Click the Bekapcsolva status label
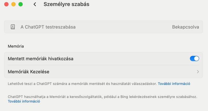This screenshot has width=208, height=111. pos(185,27)
